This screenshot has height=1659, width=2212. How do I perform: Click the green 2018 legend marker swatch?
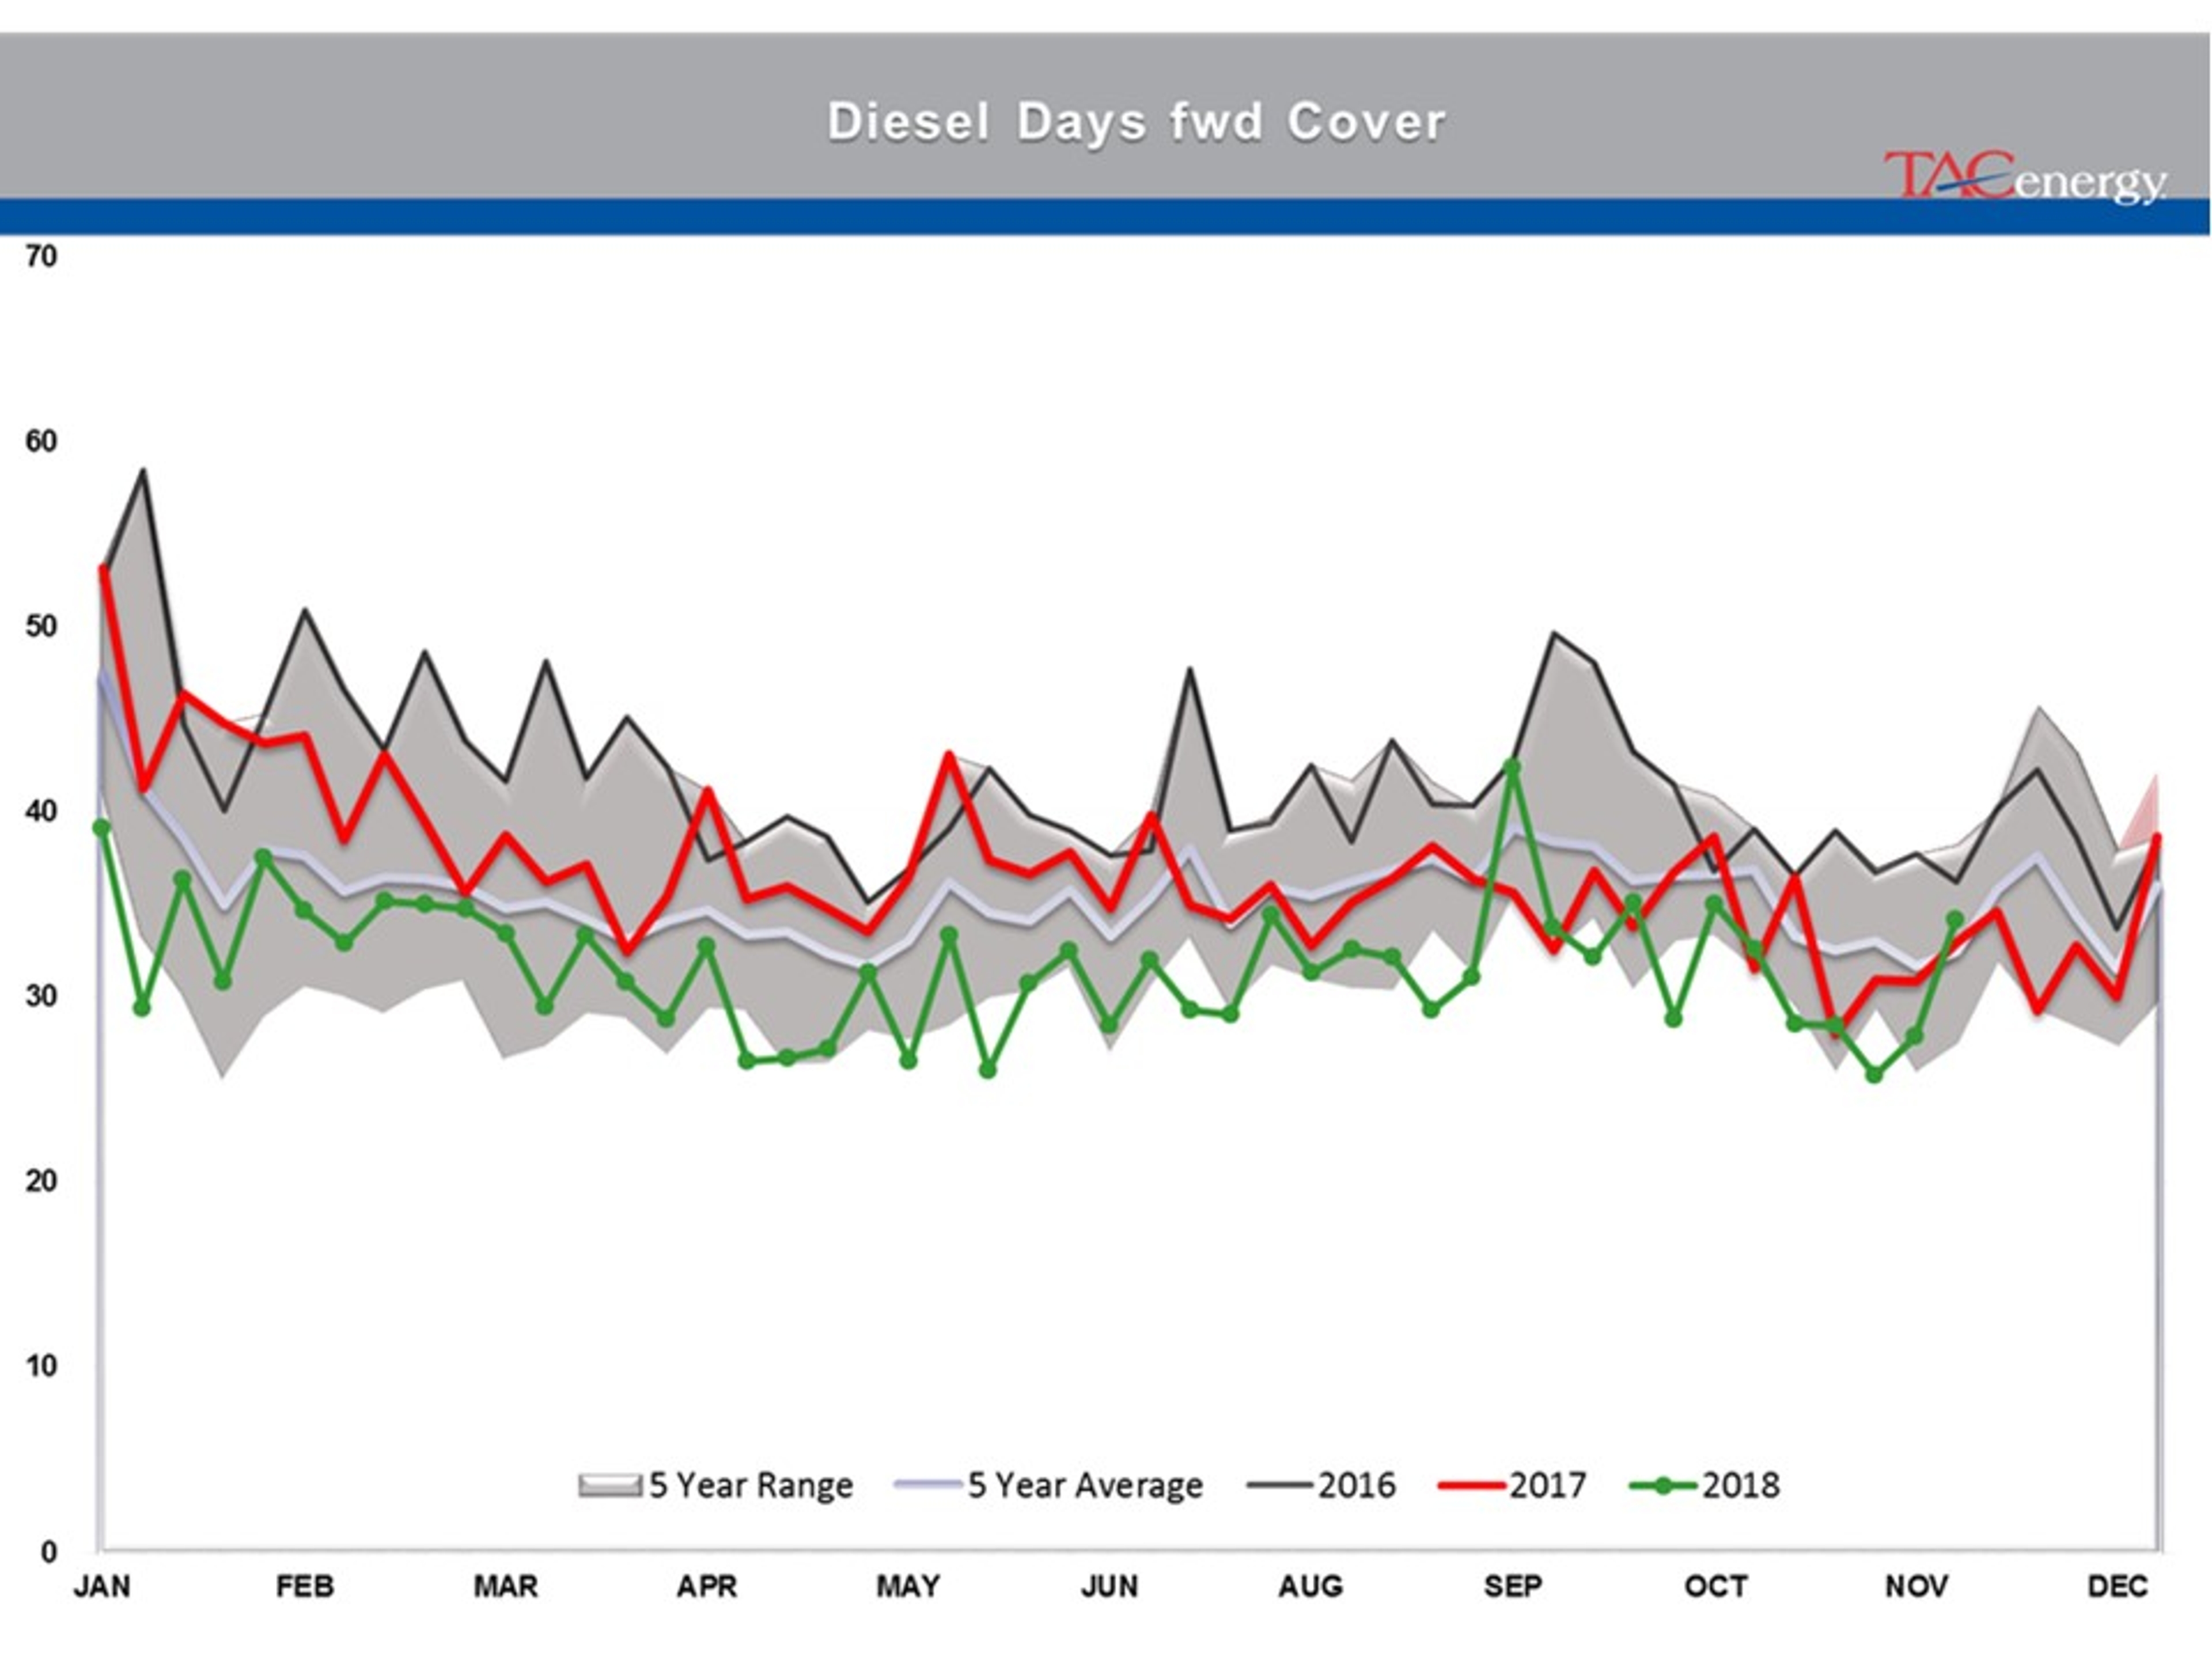(1663, 1486)
